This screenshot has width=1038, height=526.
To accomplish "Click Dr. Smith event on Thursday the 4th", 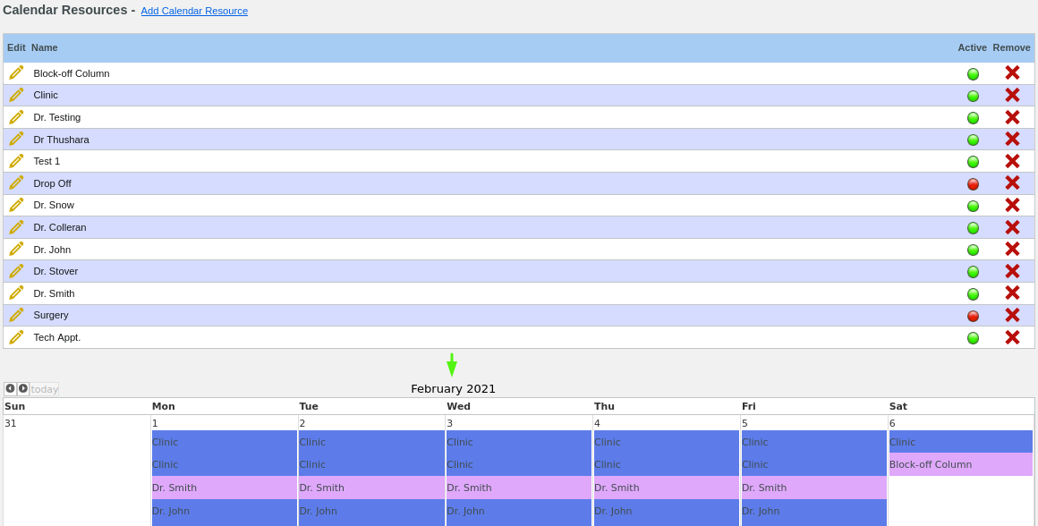I will point(667,488).
